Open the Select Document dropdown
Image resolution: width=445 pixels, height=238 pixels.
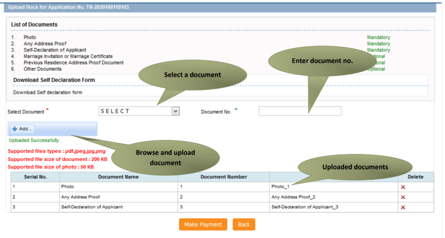pos(139,111)
